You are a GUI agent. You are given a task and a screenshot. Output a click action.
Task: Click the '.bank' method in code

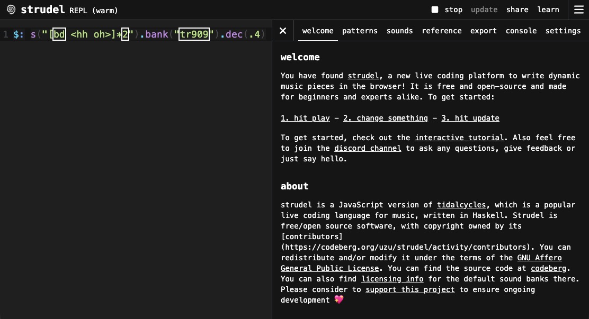pyautogui.click(x=154, y=34)
